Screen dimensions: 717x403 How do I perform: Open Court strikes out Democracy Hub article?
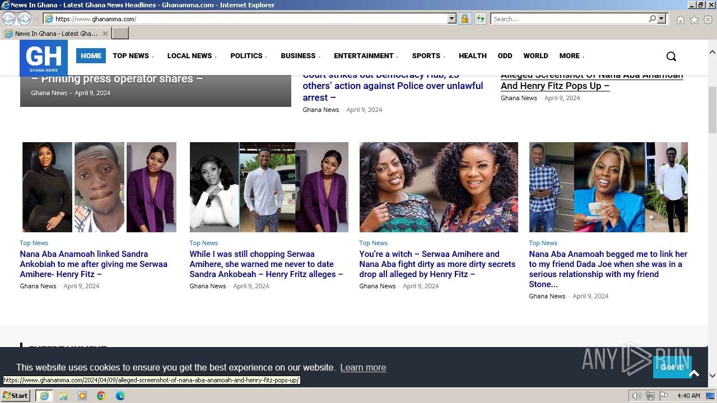pyautogui.click(x=393, y=86)
